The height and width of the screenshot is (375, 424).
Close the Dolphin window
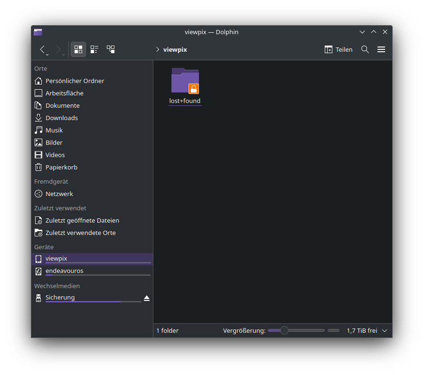(385, 32)
